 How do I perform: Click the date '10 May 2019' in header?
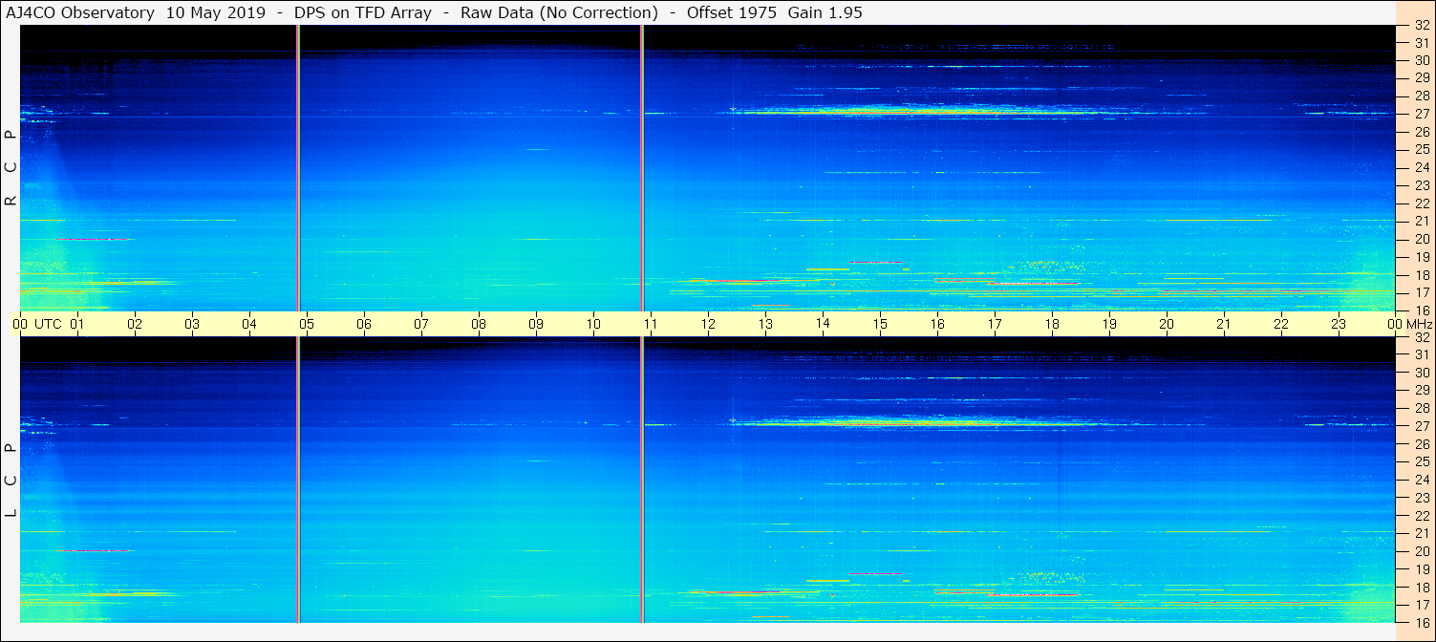click(x=216, y=12)
